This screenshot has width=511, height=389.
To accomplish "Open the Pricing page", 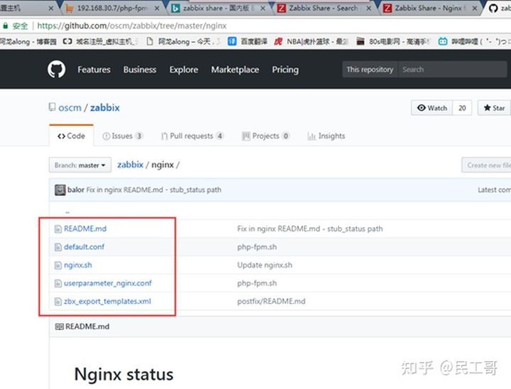I will pos(285,70).
